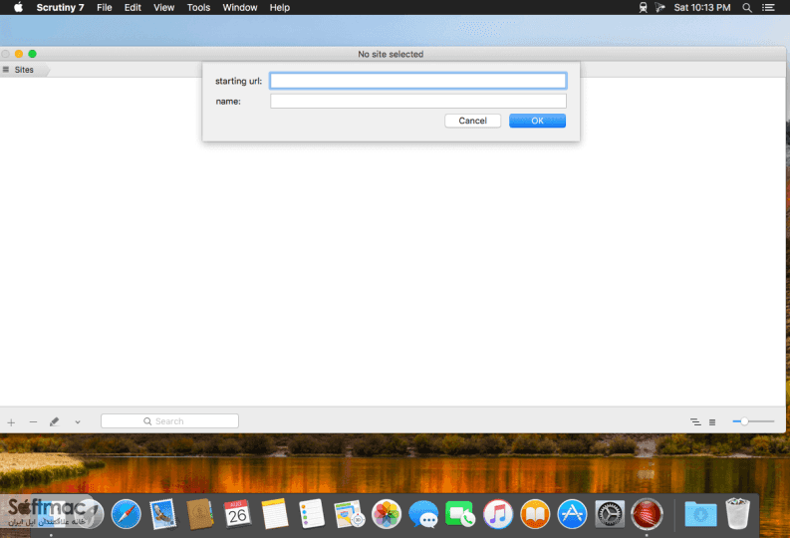Open the File menu
This screenshot has width=790, height=538.
click(x=105, y=8)
